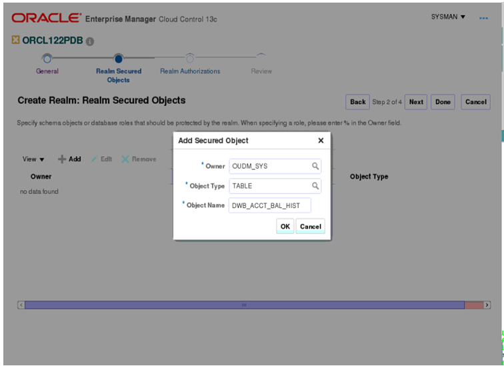The width and height of the screenshot is (504, 366).
Task: Click OK in Add Secured Object dialog
Action: coord(285,226)
